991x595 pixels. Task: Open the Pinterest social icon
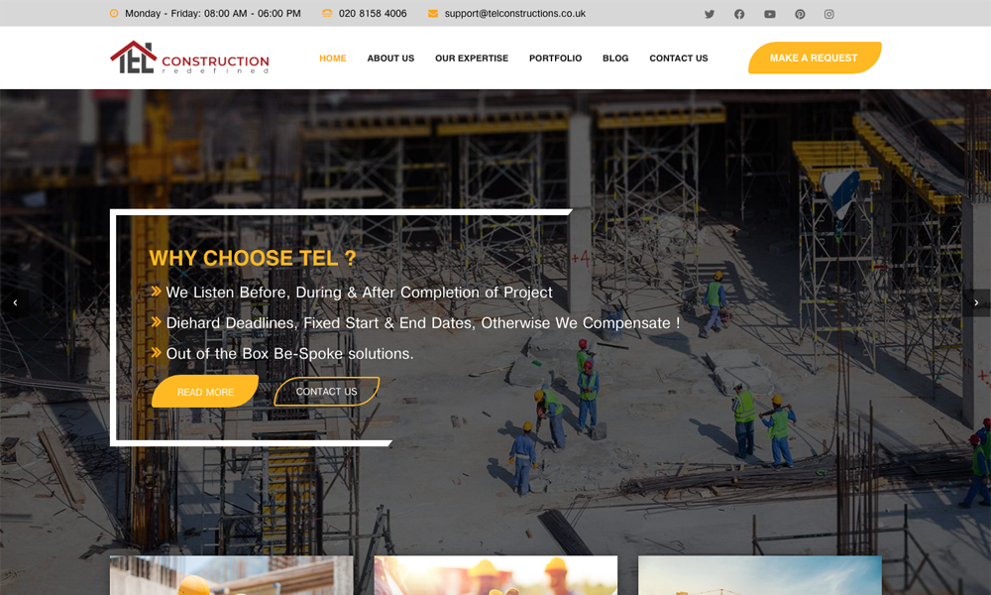tap(800, 14)
